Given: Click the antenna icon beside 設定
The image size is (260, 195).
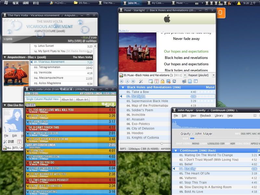Looking at the screenshot, I should (x=19, y=142).
